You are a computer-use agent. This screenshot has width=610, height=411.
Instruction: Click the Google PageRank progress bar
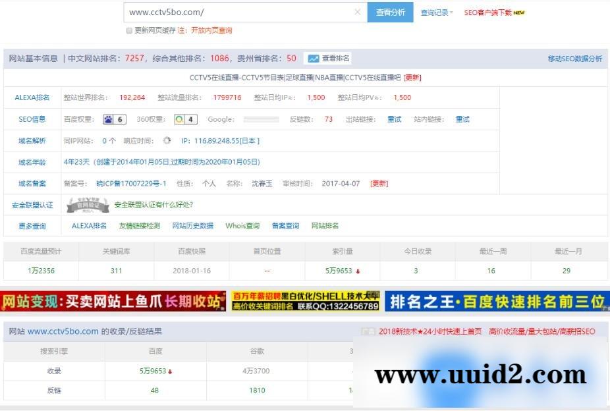click(x=262, y=119)
